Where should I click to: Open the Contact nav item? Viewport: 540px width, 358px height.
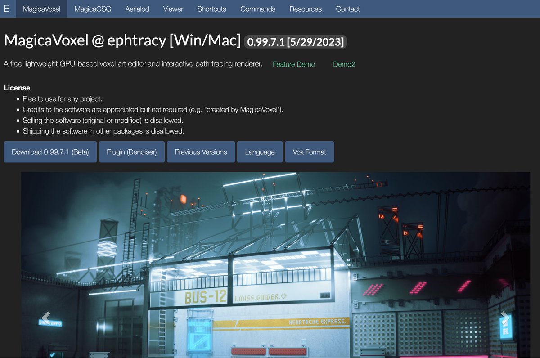[348, 9]
